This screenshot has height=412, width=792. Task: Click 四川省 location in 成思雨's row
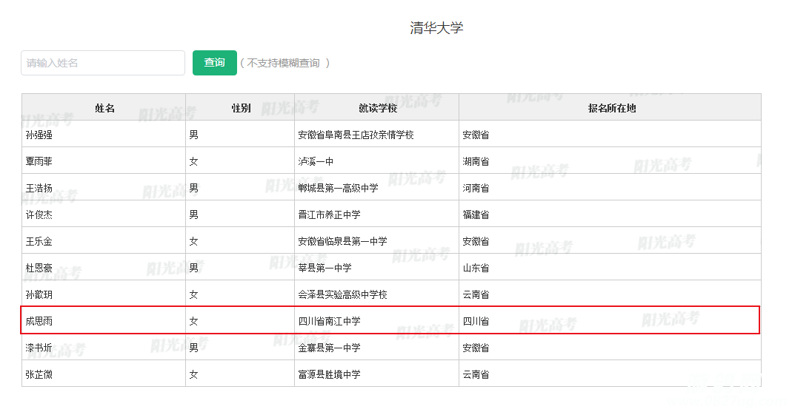pyautogui.click(x=476, y=321)
